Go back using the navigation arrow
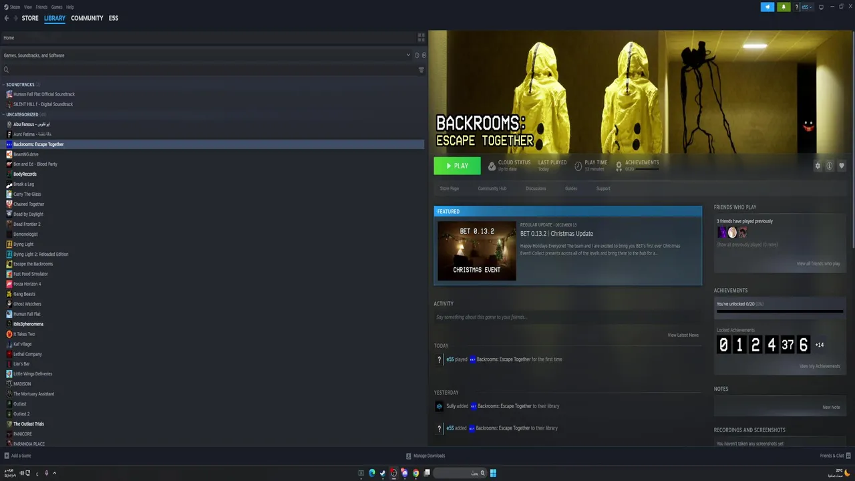This screenshot has height=481, width=855. [x=7, y=18]
